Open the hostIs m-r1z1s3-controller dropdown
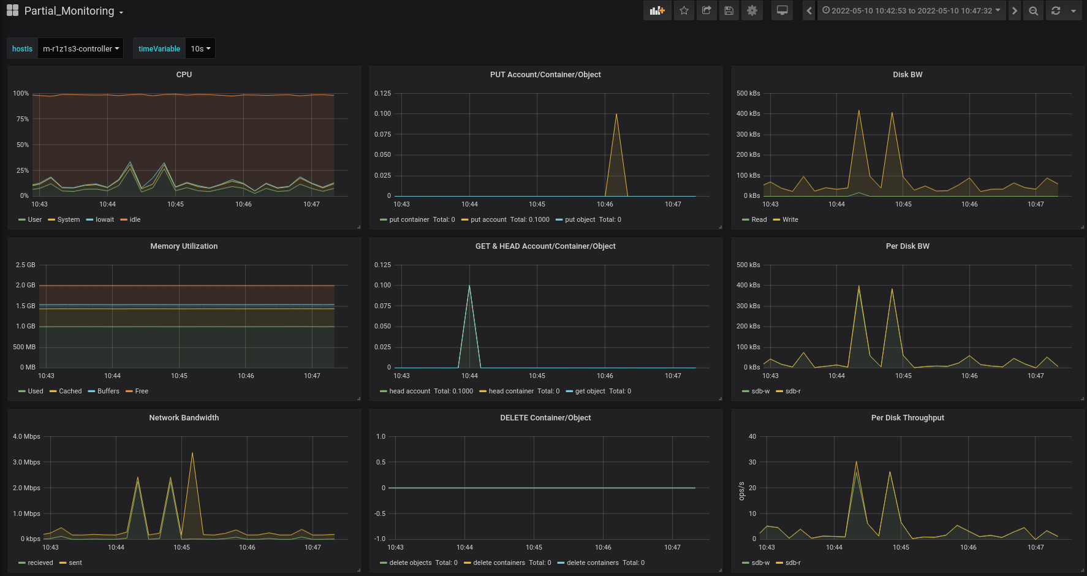 click(x=80, y=49)
